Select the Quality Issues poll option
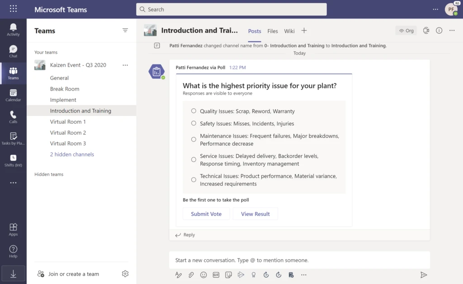463x284 pixels. [194, 110]
